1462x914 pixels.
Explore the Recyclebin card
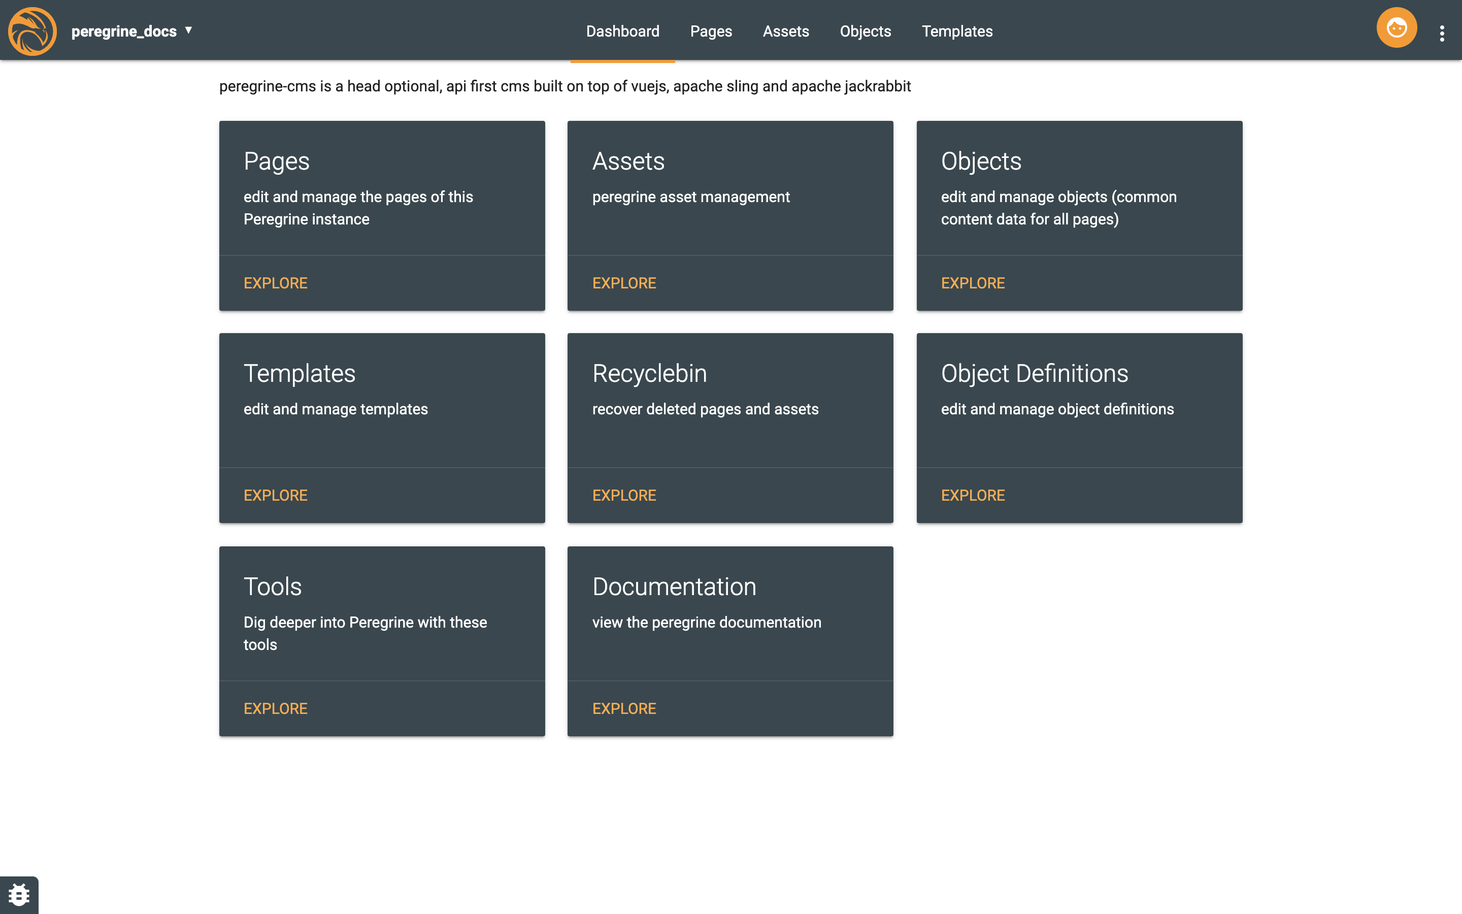point(624,495)
